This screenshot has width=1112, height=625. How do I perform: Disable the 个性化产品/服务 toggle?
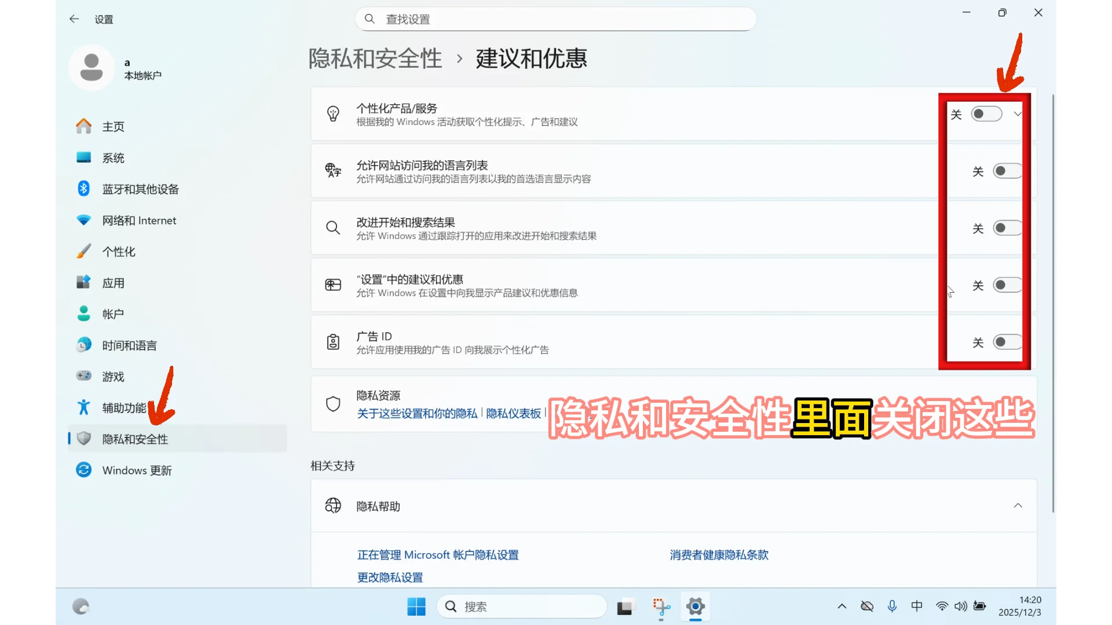pos(986,113)
